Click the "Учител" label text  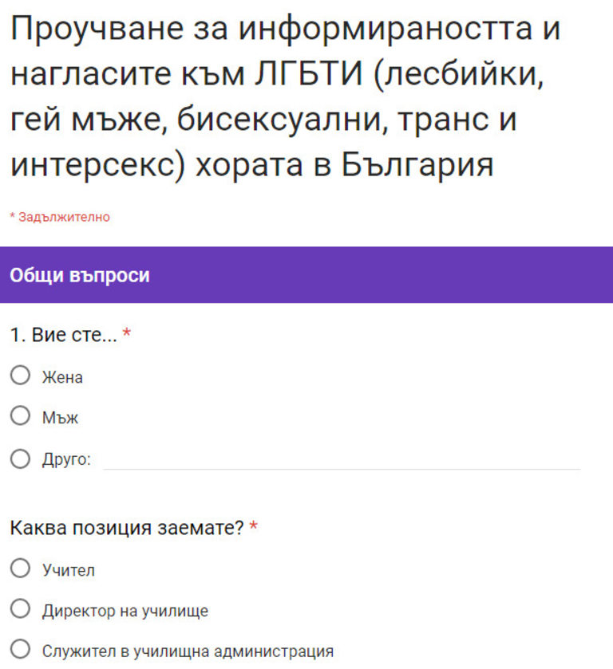click(x=68, y=570)
